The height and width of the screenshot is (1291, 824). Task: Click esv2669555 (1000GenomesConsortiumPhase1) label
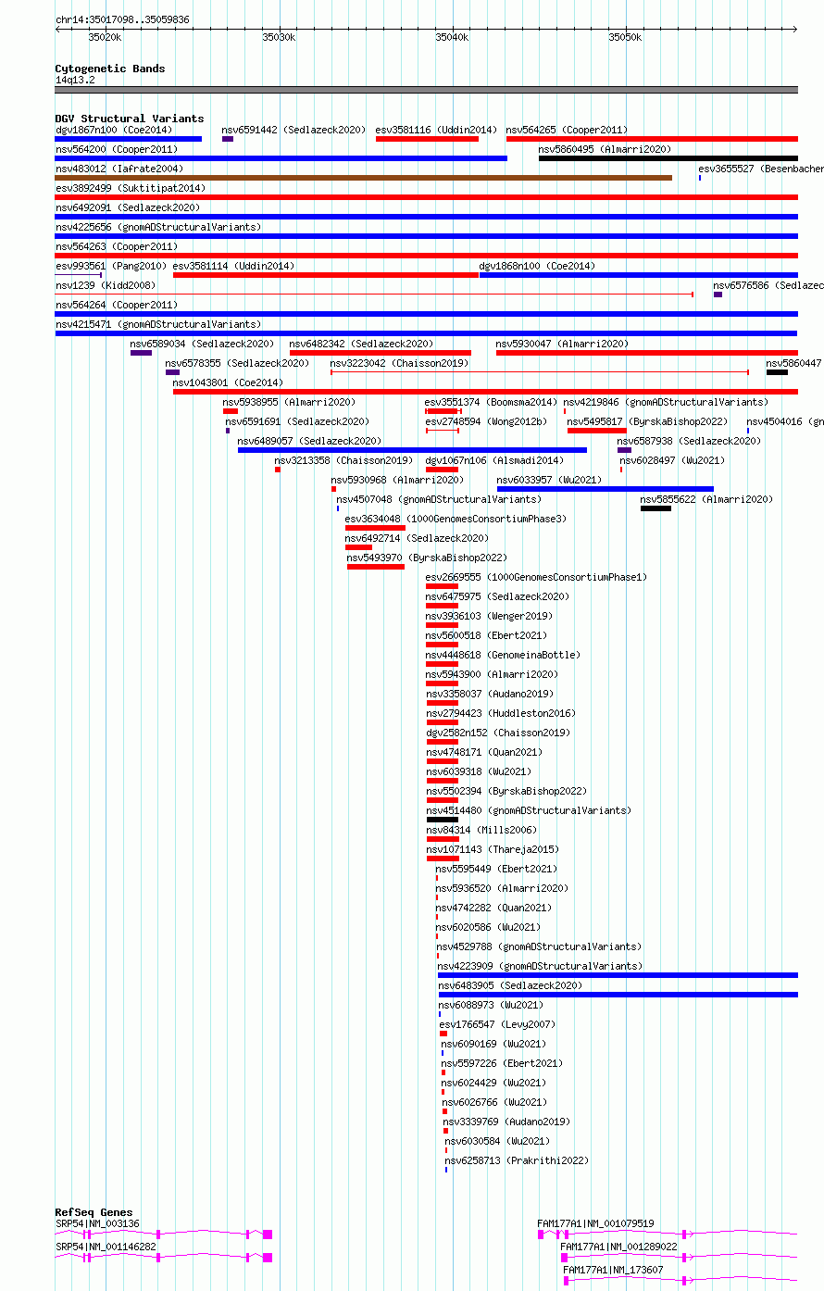[x=536, y=577]
